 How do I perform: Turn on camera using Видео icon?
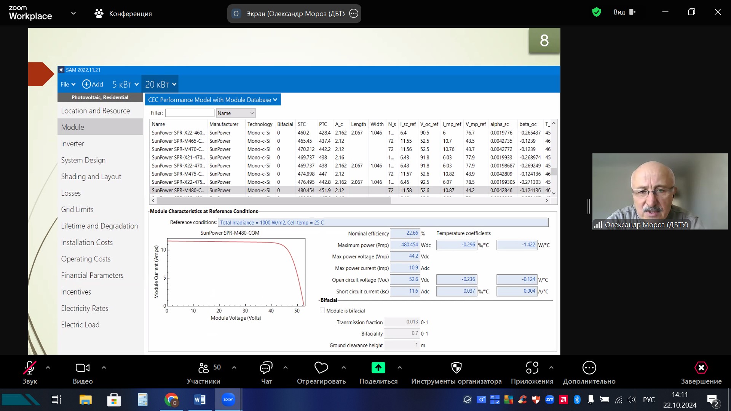pos(83,368)
